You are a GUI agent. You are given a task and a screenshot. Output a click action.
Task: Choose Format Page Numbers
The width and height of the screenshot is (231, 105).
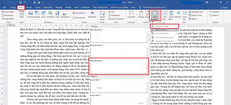click(x=164, y=37)
